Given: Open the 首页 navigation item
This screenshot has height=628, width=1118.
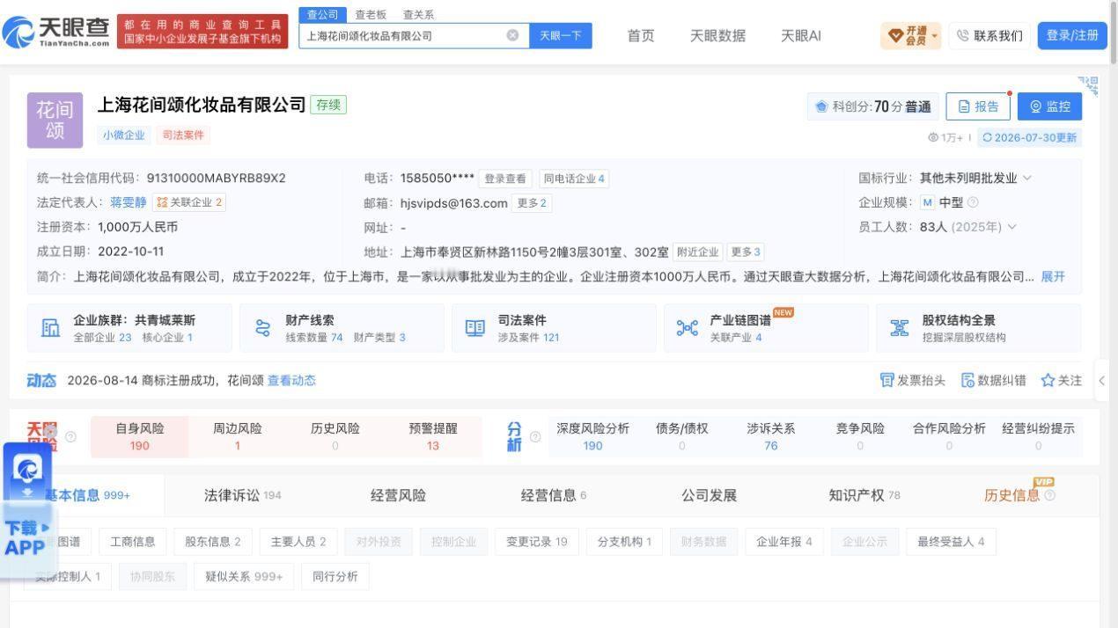Looking at the screenshot, I should pos(641,35).
